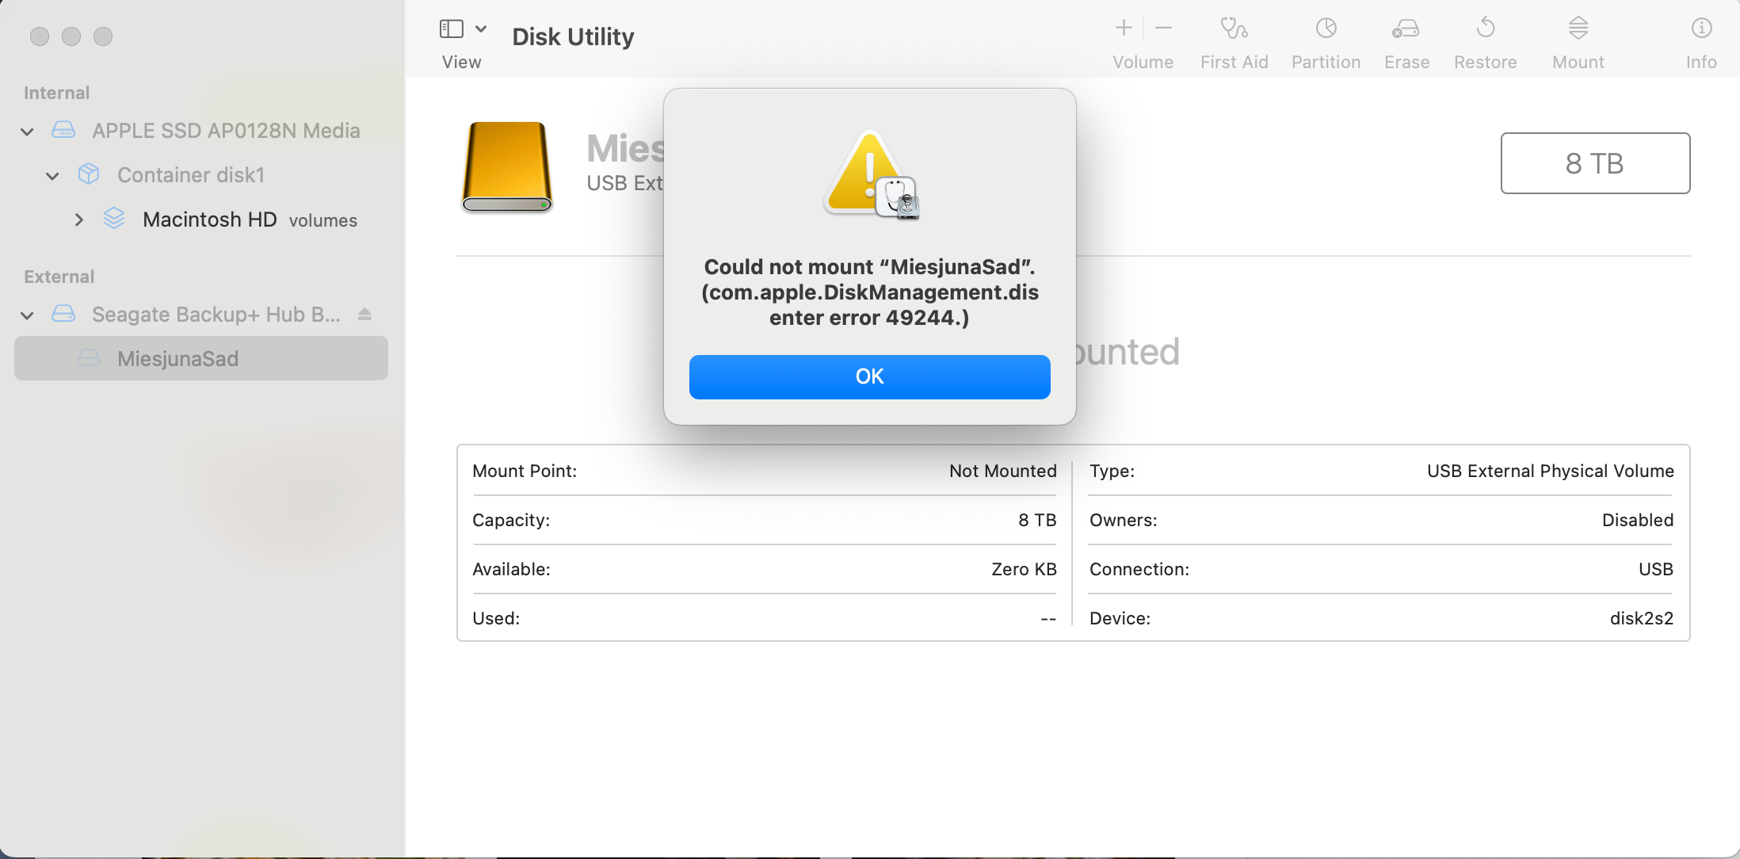1740x859 pixels.
Task: Collapse Container disk1 in the sidebar
Action: click(x=52, y=175)
